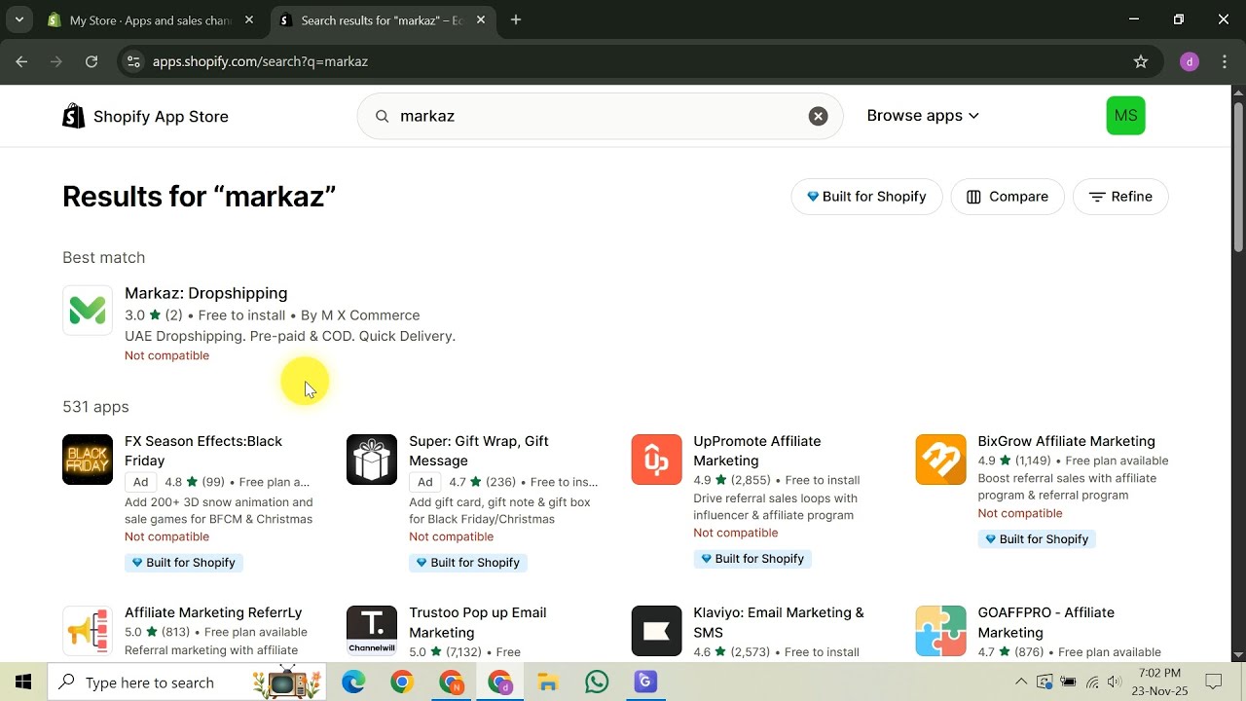Click Built for Shopify badge under Super: Gift Wrap
Viewport: 1246px width, 701px height.
tap(468, 563)
